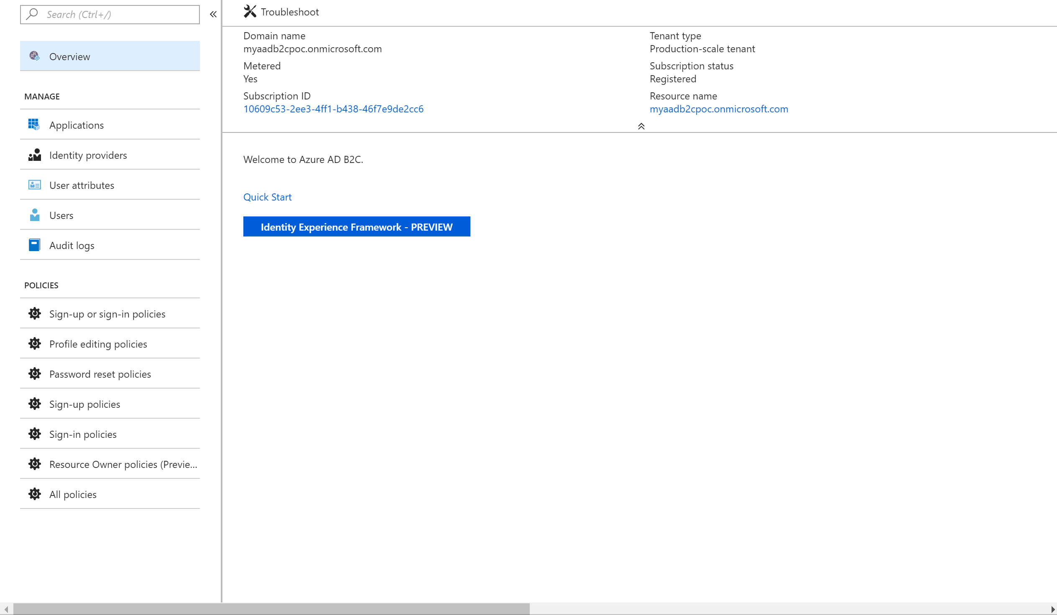Click Identity Experience Framework - PREVIEW button
The width and height of the screenshot is (1057, 615).
[357, 226]
